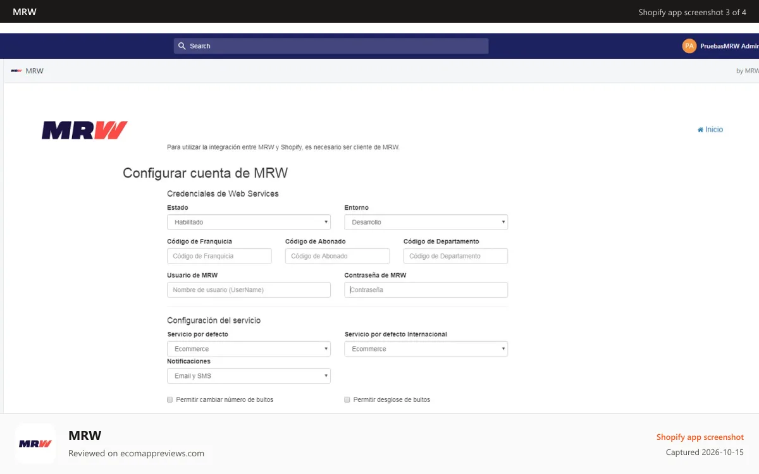Click the MRW app icon in footer
The image size is (759, 474).
tap(35, 444)
